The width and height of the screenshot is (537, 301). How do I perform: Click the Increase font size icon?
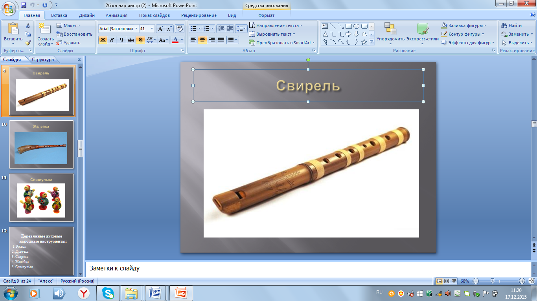[160, 29]
